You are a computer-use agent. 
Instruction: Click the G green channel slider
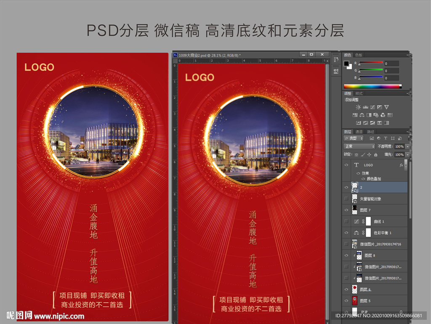[371, 70]
